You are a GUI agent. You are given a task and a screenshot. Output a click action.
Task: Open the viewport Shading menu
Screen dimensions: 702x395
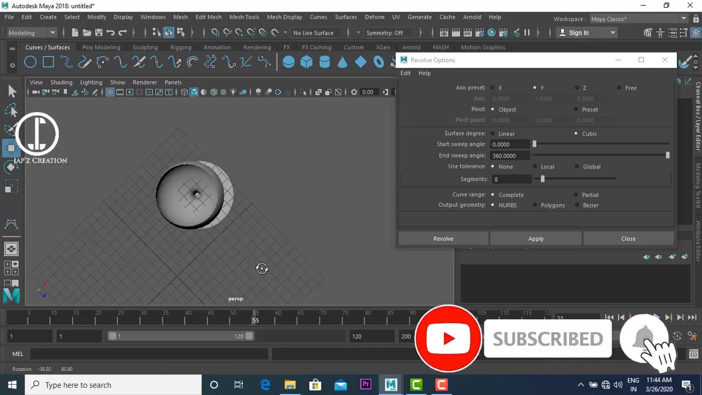tap(61, 82)
